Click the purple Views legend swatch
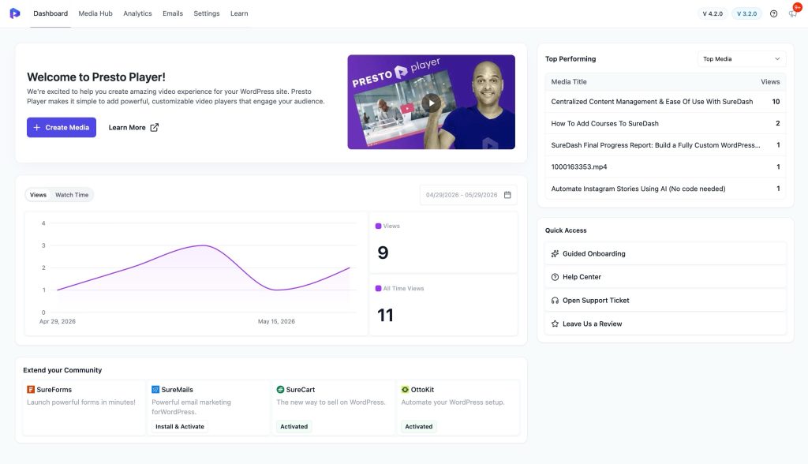Viewport: 808px width, 464px height. (378, 226)
